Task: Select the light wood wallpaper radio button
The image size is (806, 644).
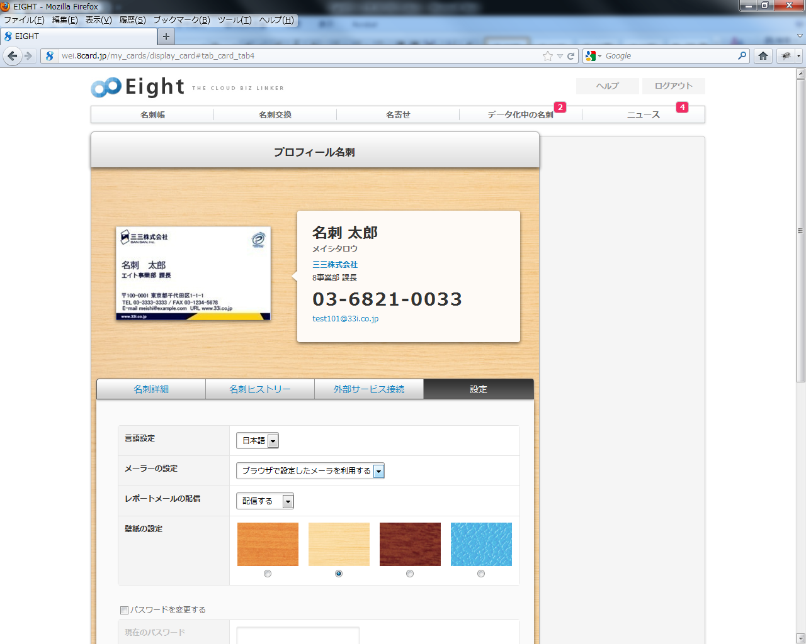Action: click(339, 574)
